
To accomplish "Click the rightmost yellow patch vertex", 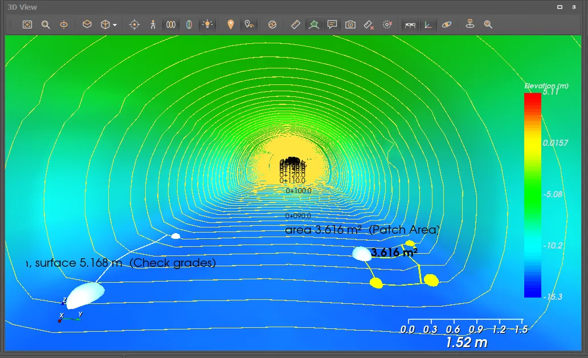I will pos(431,280).
